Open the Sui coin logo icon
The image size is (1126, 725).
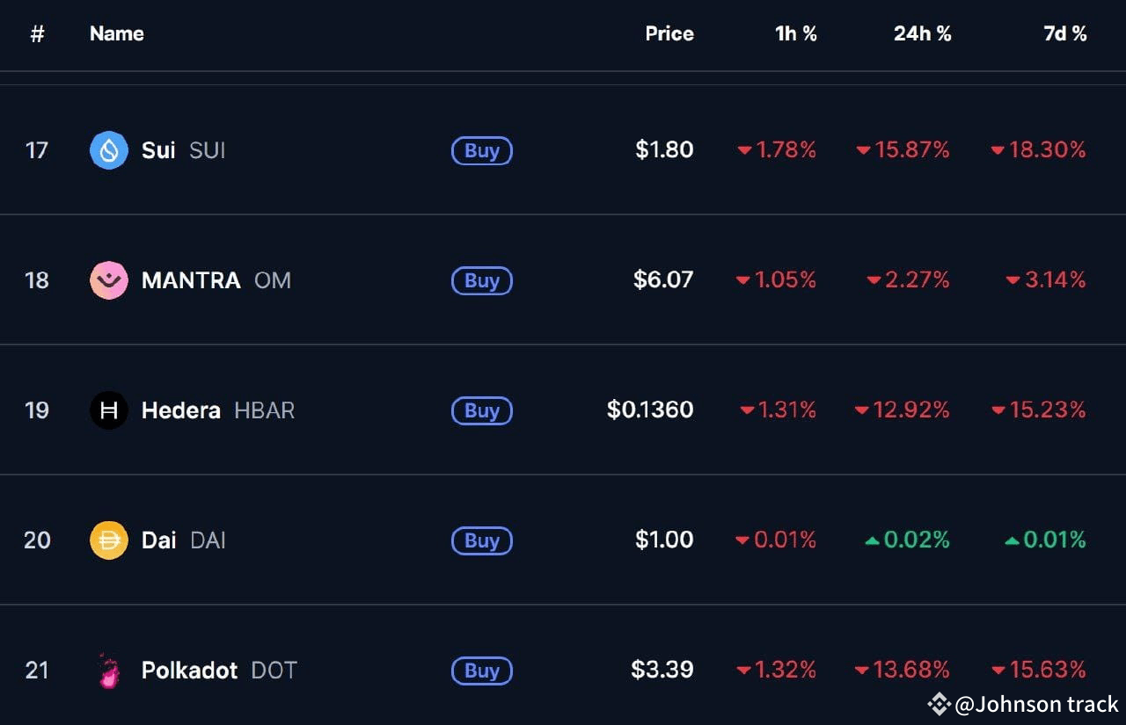pos(109,150)
